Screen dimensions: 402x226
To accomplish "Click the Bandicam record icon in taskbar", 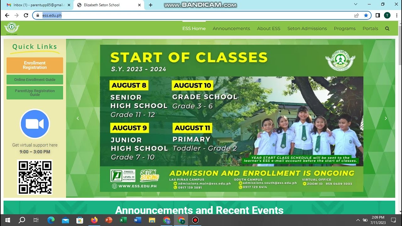I will 195,220.
